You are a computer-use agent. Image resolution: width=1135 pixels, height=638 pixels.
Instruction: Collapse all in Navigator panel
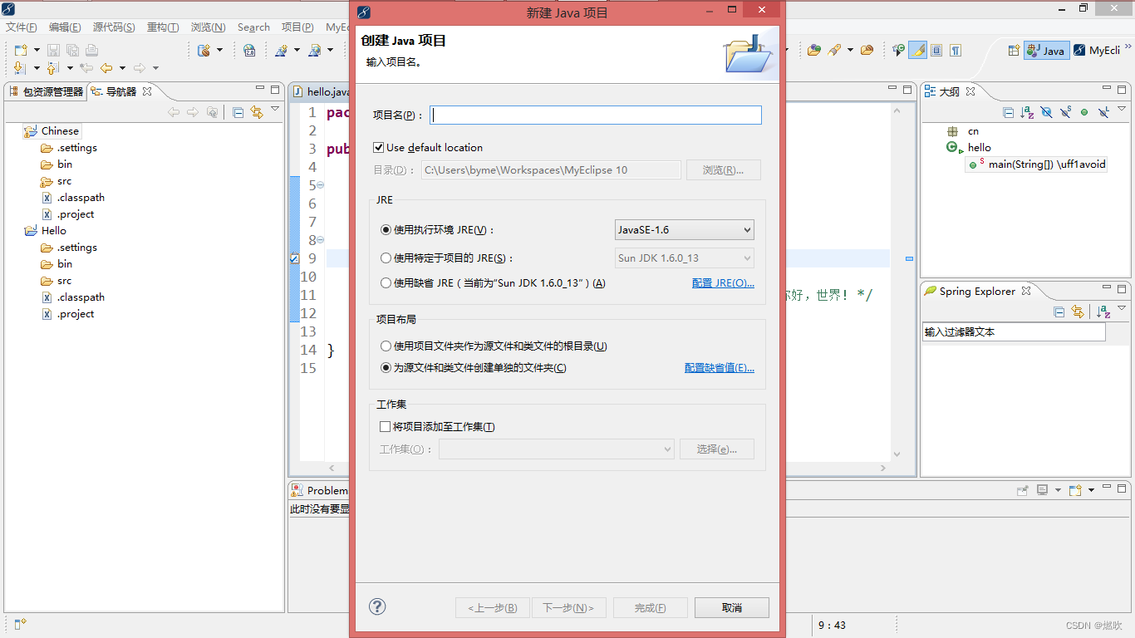pyautogui.click(x=238, y=112)
